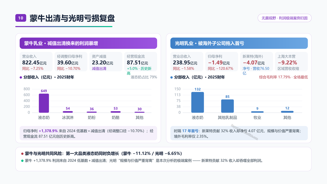Click the slide number badge 10

(21, 18)
